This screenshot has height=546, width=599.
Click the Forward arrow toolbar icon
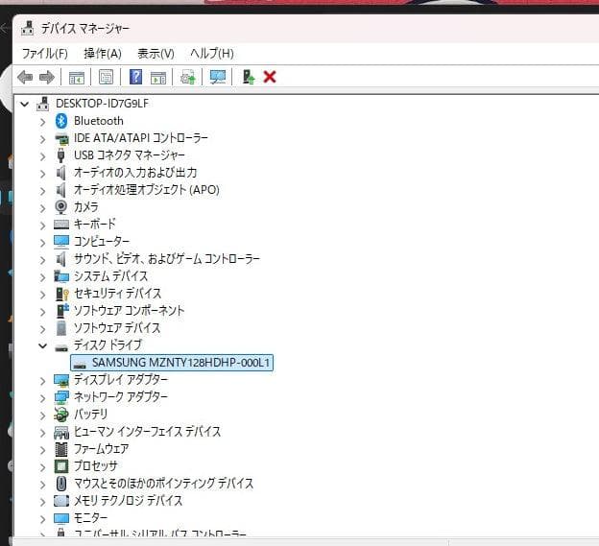pos(47,77)
